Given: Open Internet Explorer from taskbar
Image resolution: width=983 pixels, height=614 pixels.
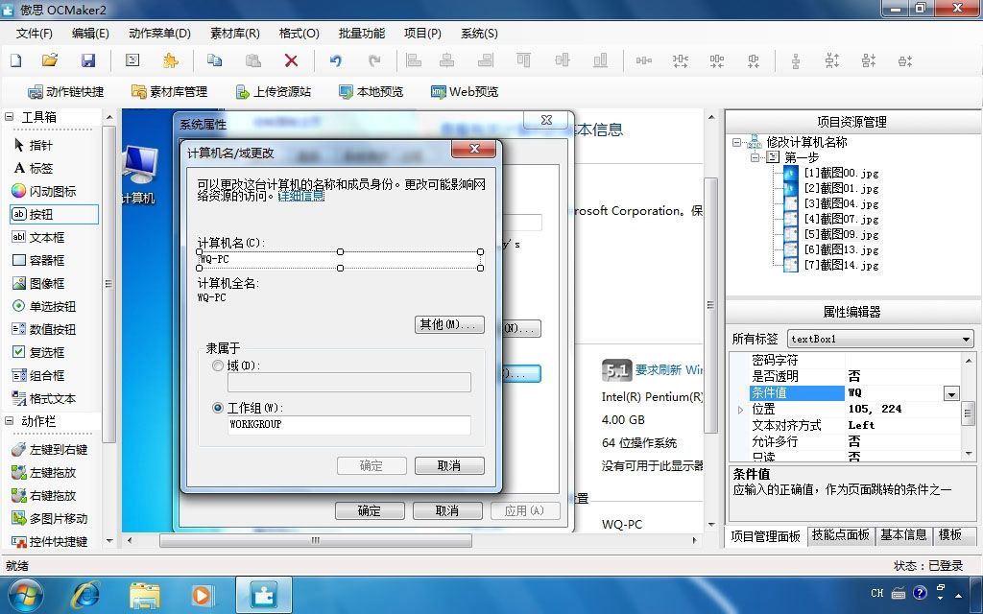Looking at the screenshot, I should (x=85, y=595).
